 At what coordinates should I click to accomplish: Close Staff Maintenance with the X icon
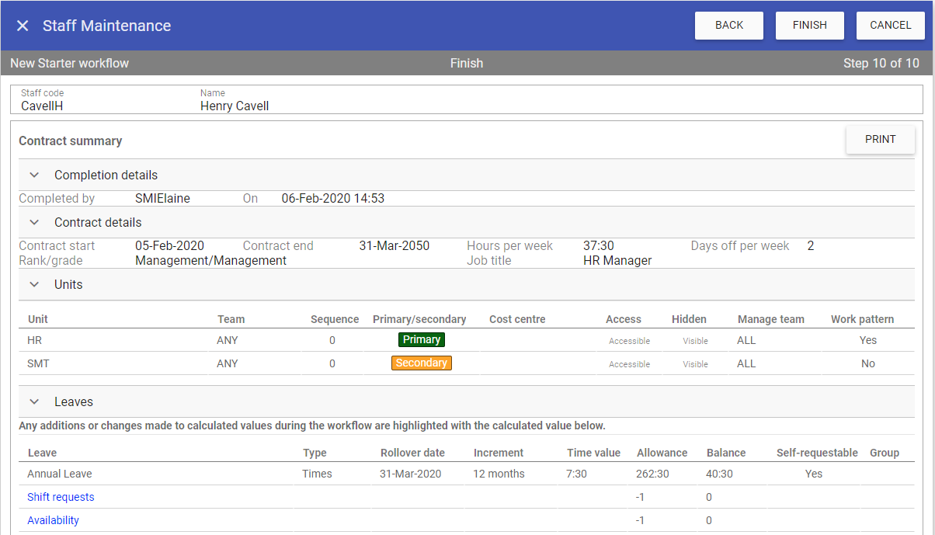pos(23,26)
